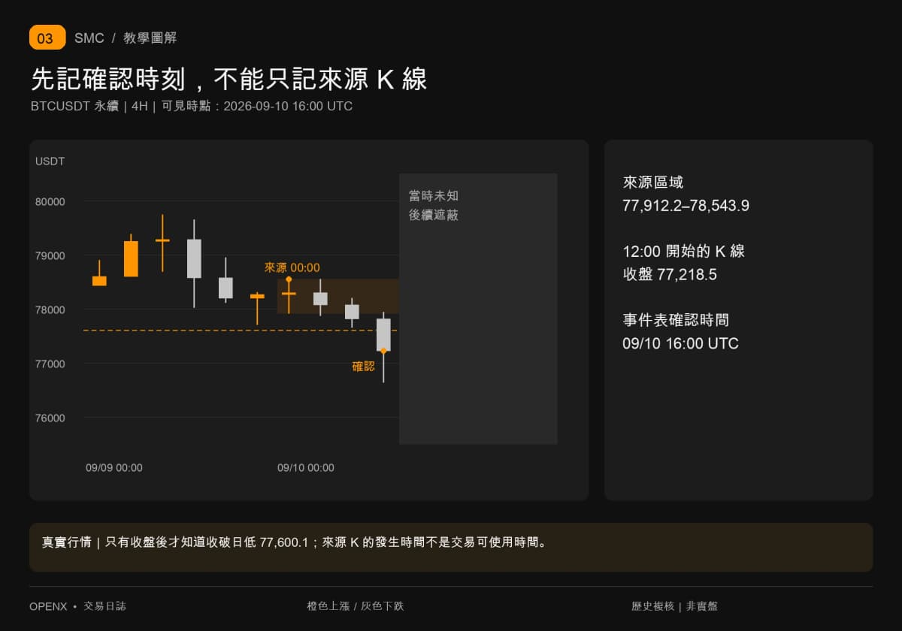Click the dashed orange daily-low line
This screenshot has width=902, height=631.
(241, 330)
